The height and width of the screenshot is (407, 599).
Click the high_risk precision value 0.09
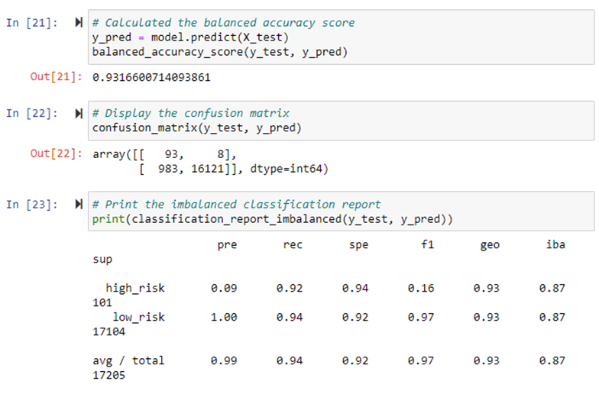[224, 289]
